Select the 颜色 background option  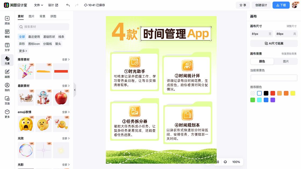[262, 61]
